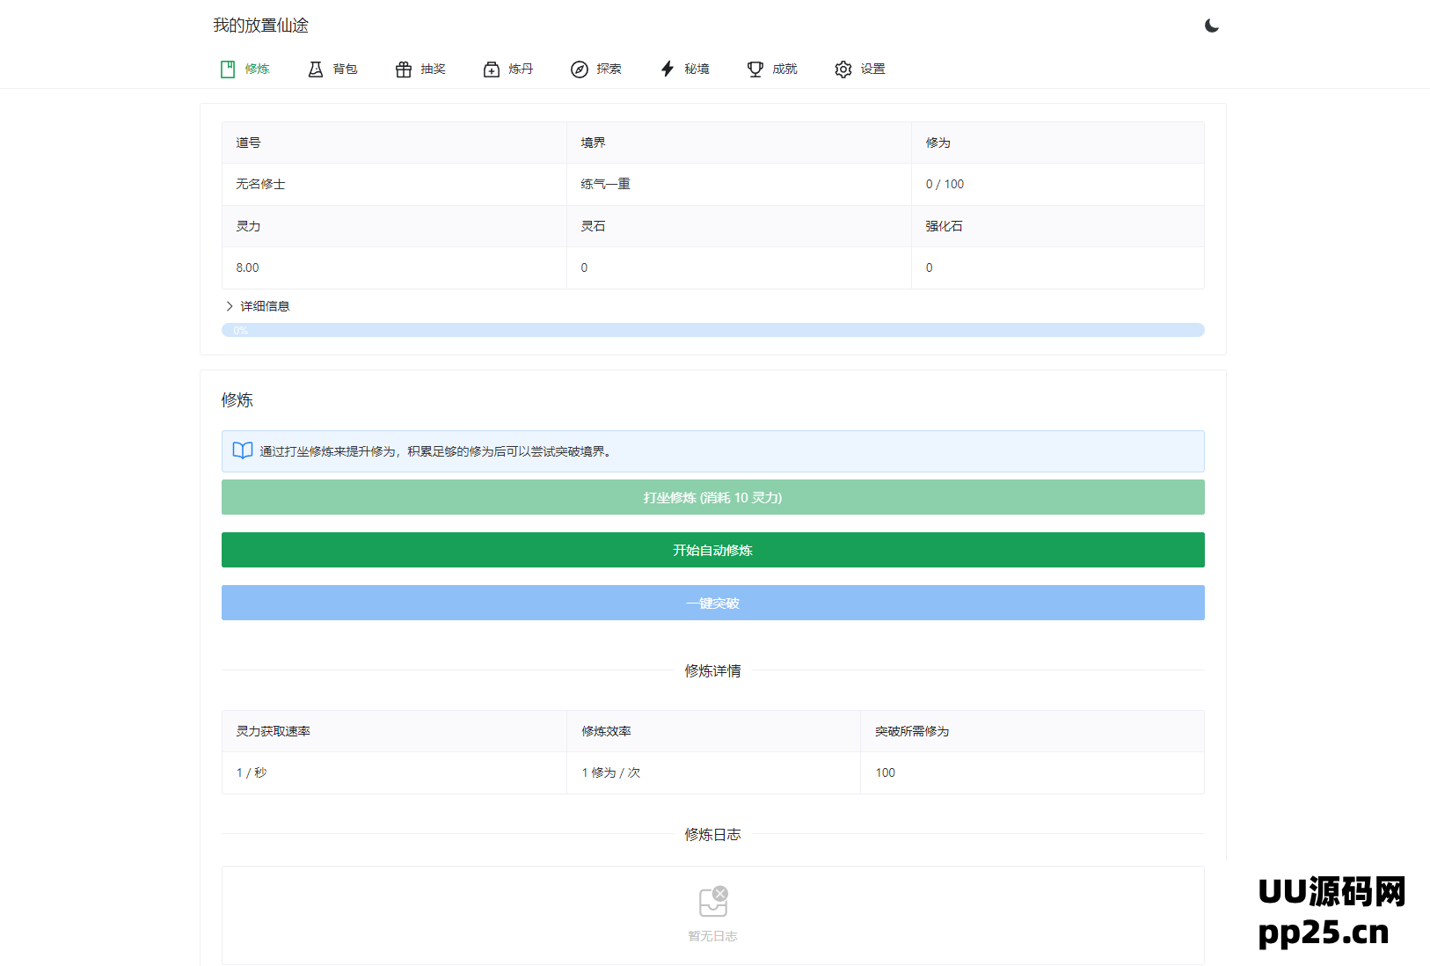Click the empty log 暂无日志 inbox icon

tap(712, 902)
